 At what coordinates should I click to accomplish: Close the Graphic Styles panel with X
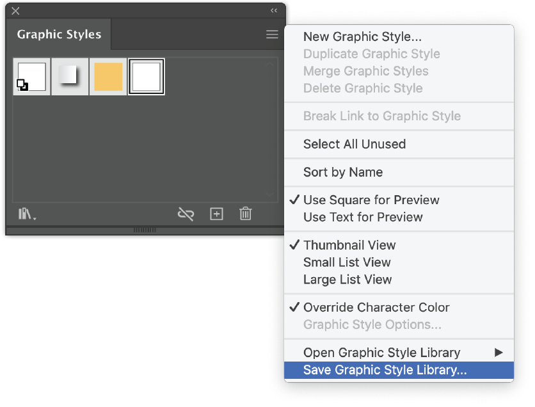[x=15, y=11]
